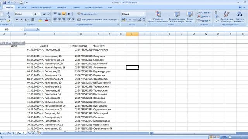
Task: Click the horizontal scrollbar at bottom
Action: [x=195, y=134]
